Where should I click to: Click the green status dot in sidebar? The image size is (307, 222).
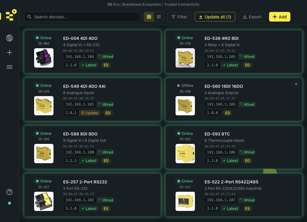tap(9, 203)
